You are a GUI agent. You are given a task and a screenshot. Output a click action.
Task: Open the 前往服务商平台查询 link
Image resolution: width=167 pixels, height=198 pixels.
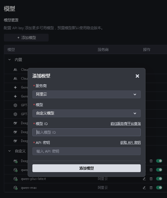click(x=125, y=124)
